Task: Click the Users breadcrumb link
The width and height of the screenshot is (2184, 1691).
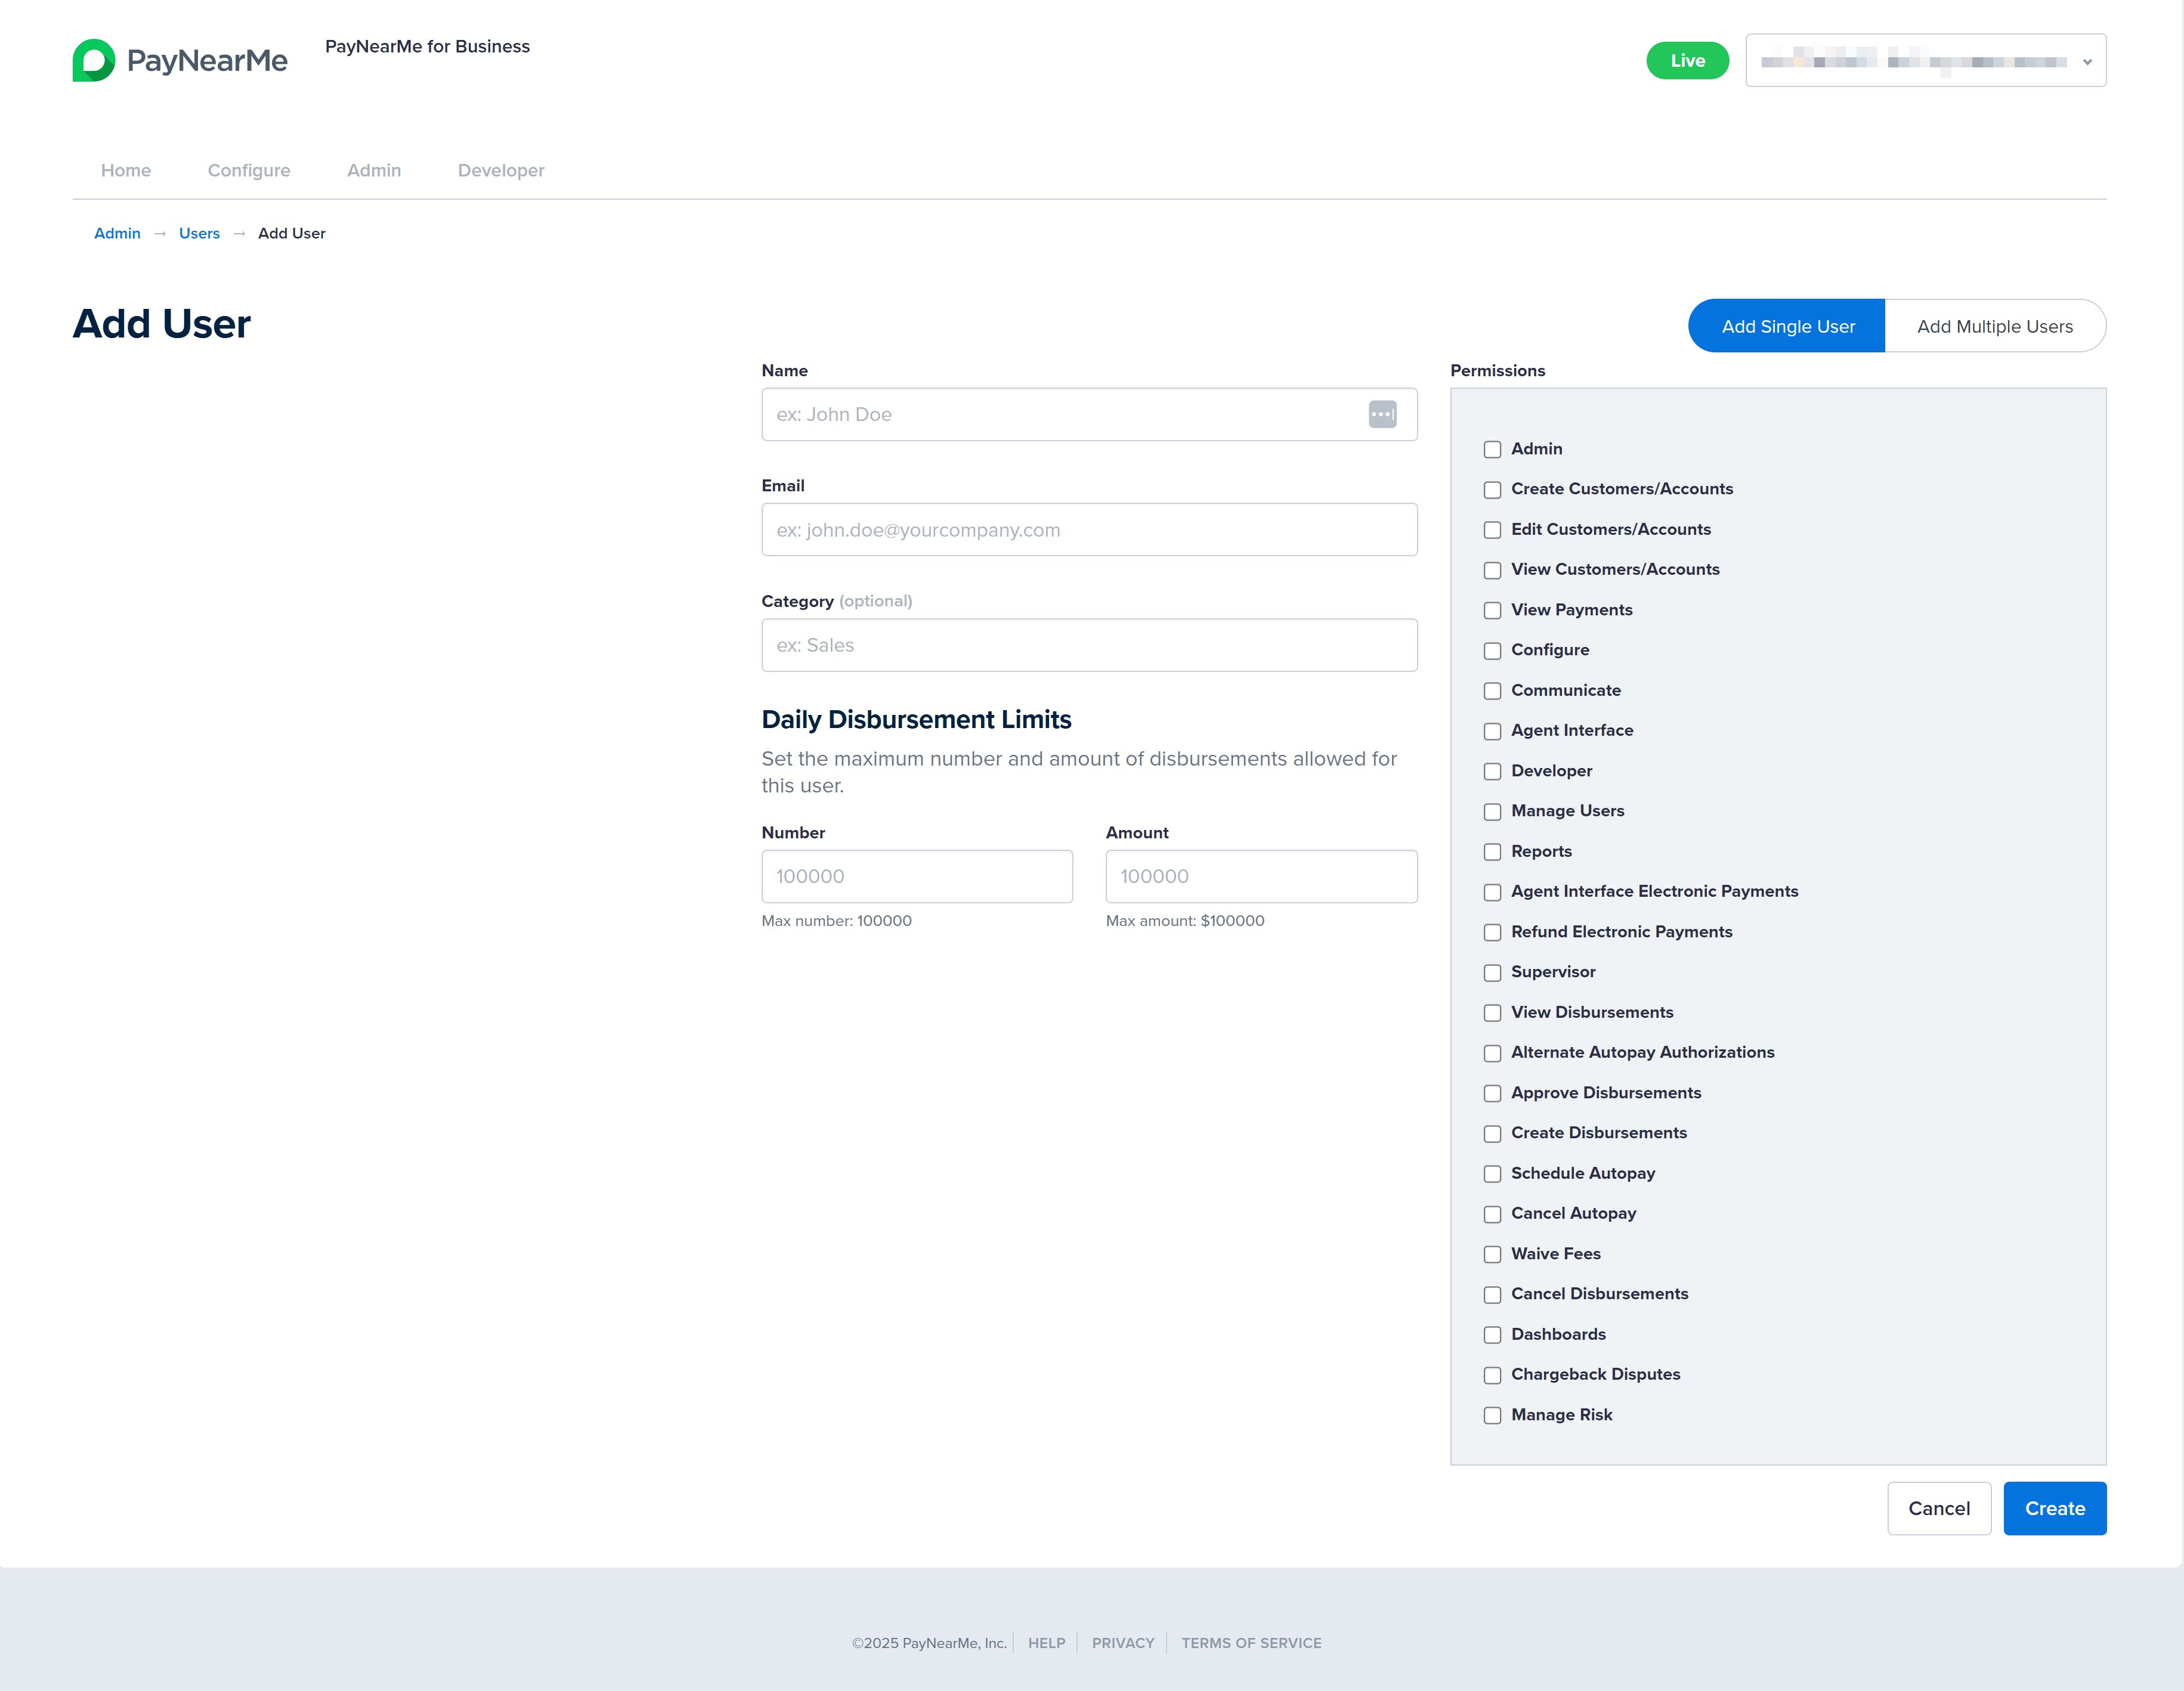Action: 199,233
